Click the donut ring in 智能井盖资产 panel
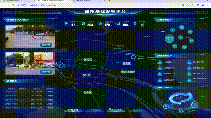 tap(181, 98)
